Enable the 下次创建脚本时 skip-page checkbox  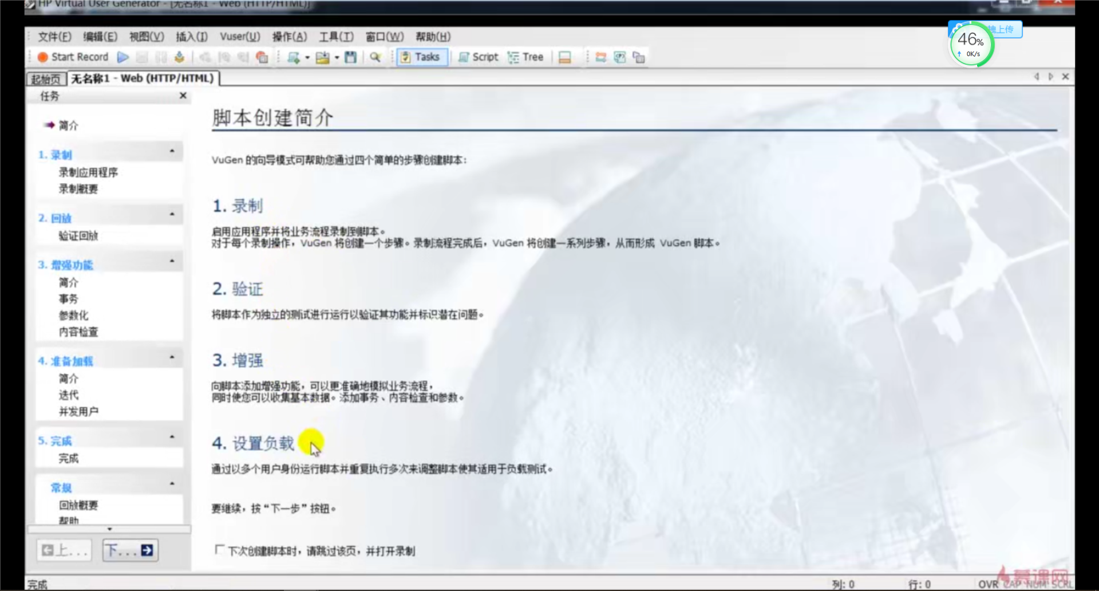click(x=219, y=550)
